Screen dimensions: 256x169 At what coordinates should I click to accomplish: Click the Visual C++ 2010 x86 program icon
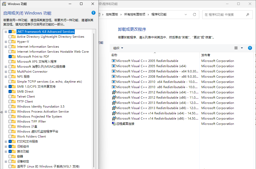(x=114, y=87)
